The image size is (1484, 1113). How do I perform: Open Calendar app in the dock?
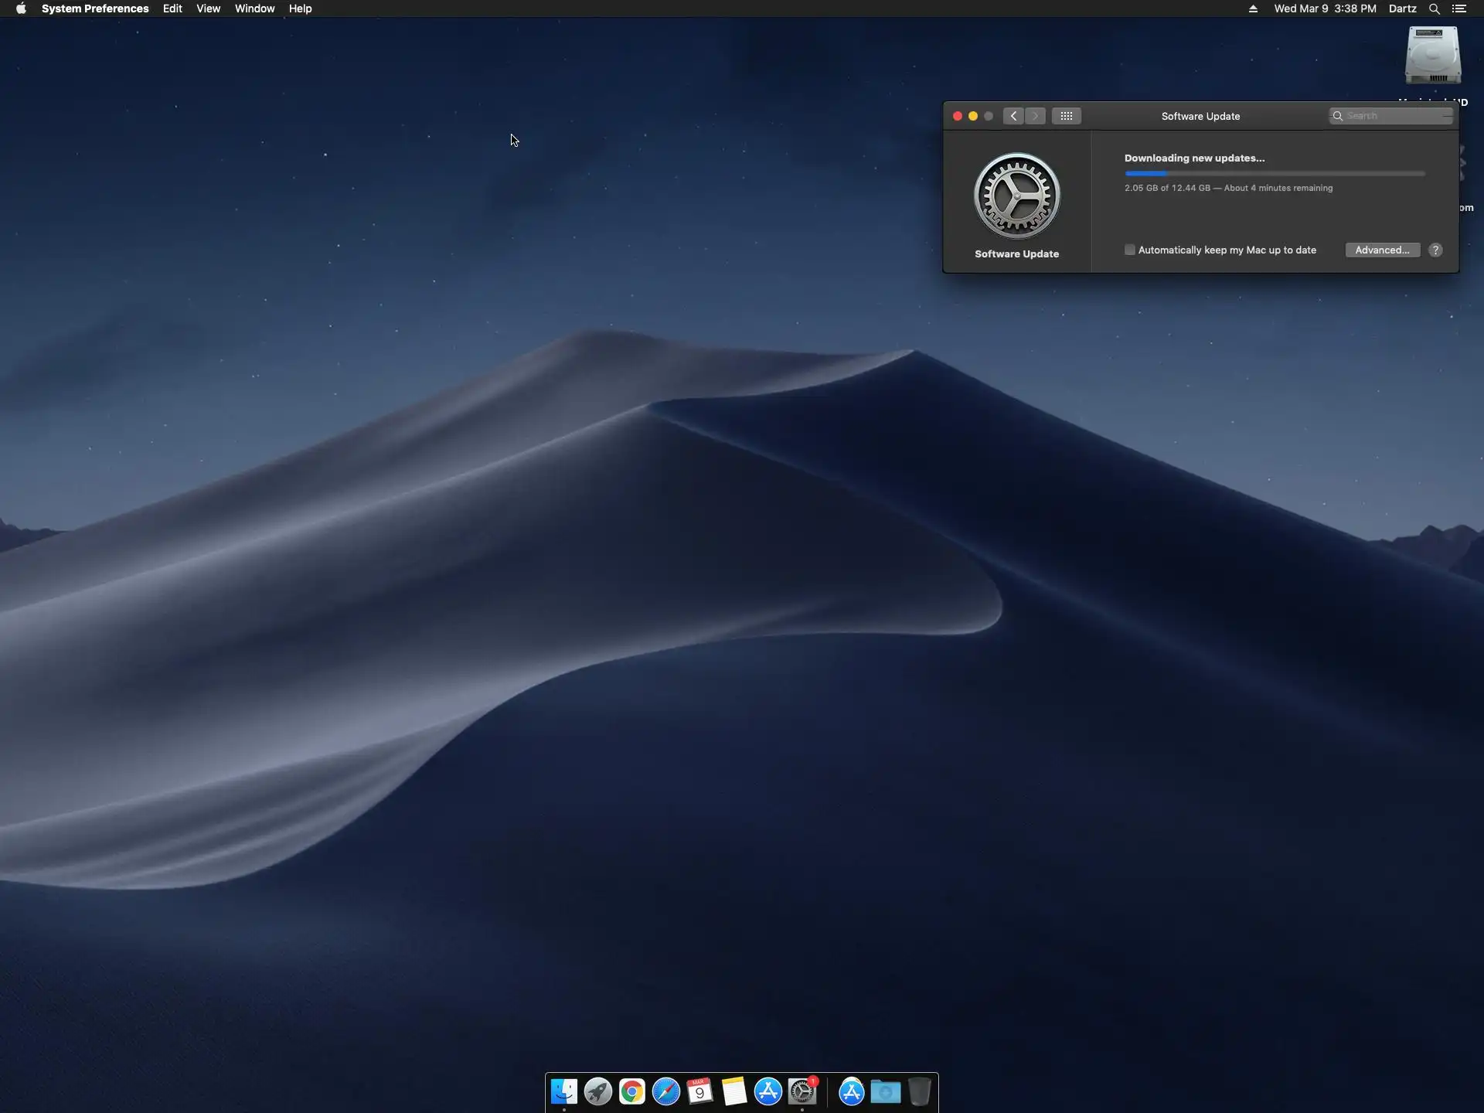tap(699, 1091)
